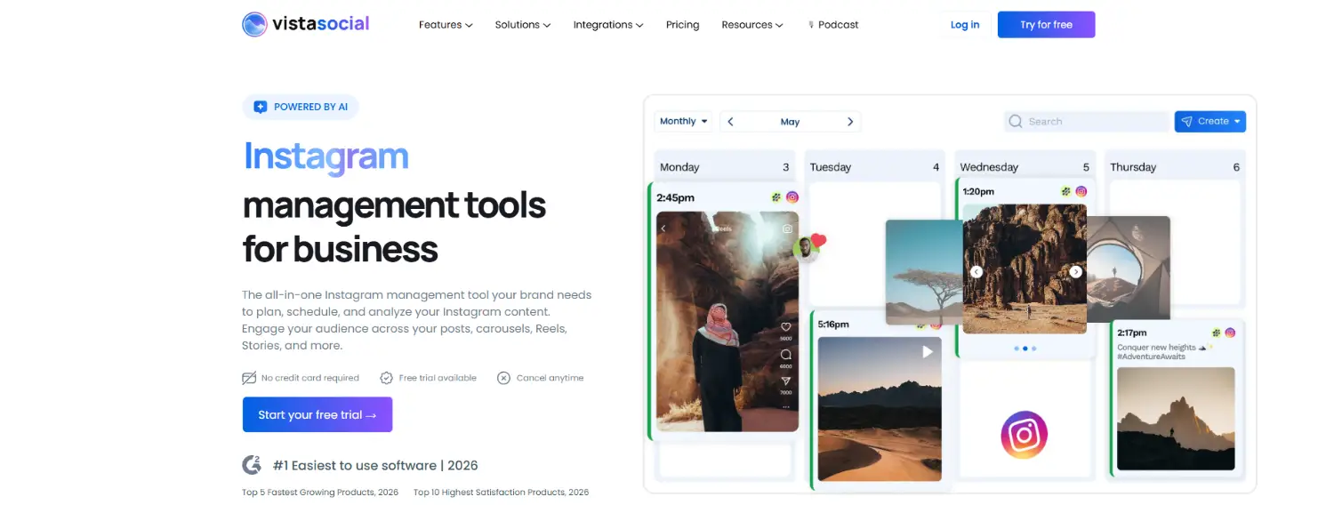
Task: Click the Vista Social logo
Action: click(305, 24)
